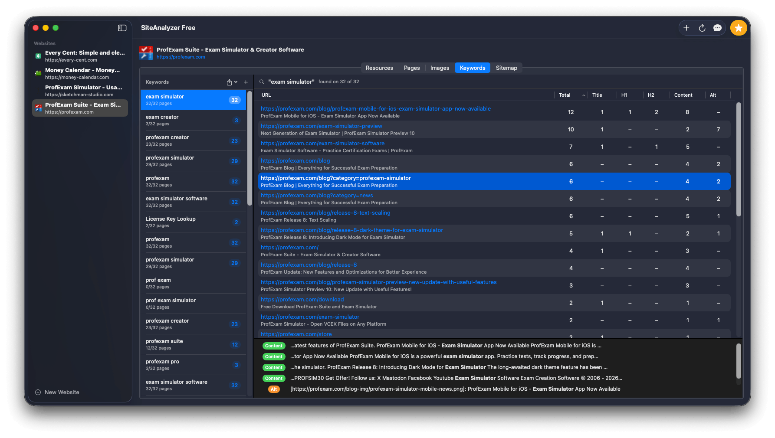Add a keyword with the Keywords panel plus icon
Image resolution: width=775 pixels, height=438 pixels.
point(246,82)
